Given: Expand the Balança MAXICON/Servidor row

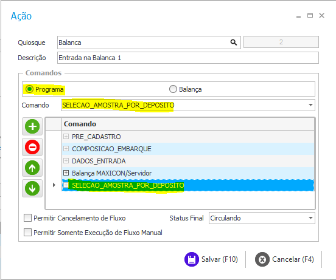Looking at the screenshot, I should coord(66,172).
